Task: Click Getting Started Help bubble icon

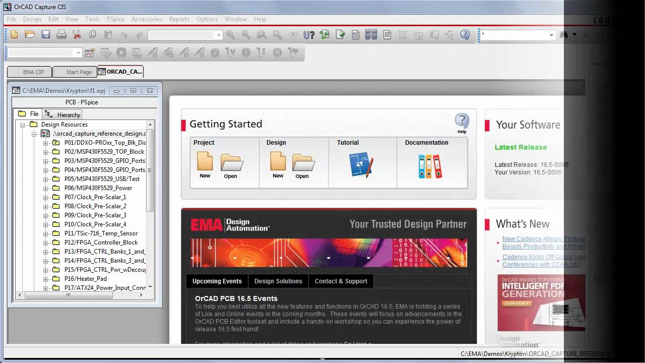Action: click(462, 123)
